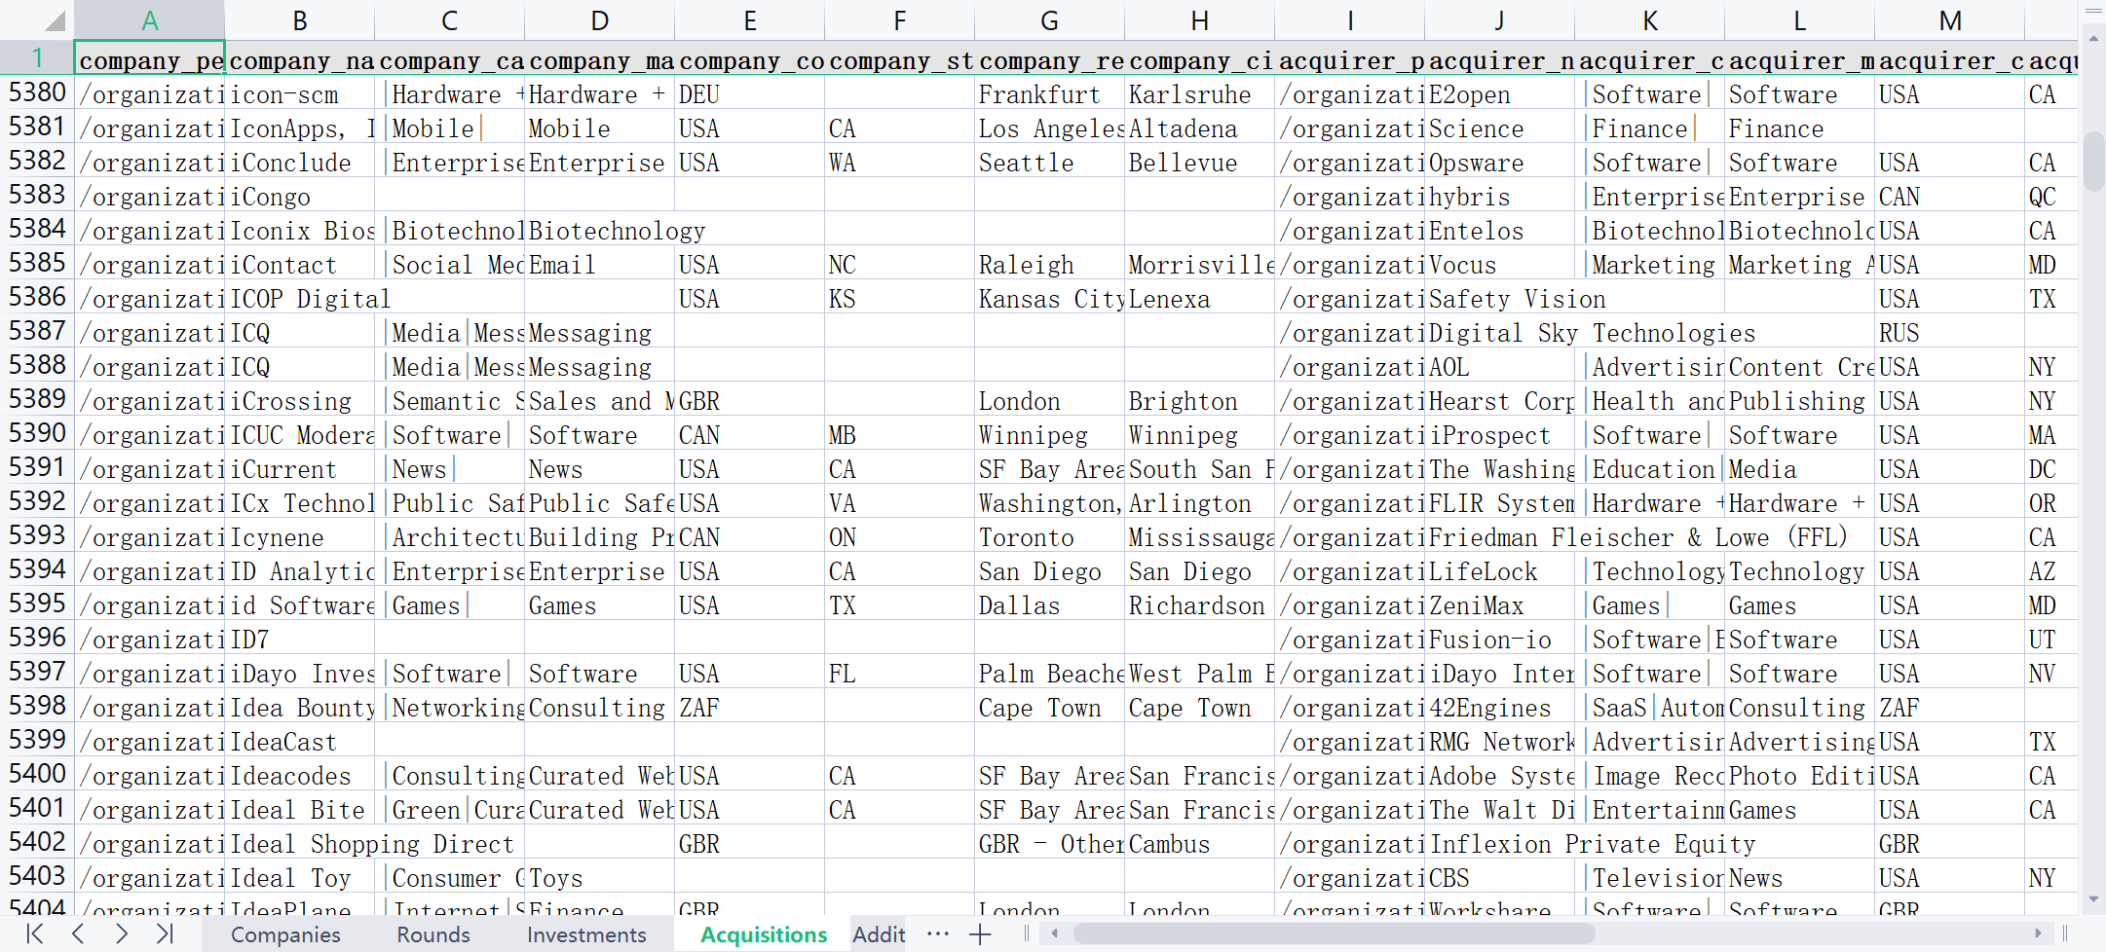The height and width of the screenshot is (952, 2106).
Task: Click the vertical scrollbar up arrow
Action: (x=2093, y=39)
